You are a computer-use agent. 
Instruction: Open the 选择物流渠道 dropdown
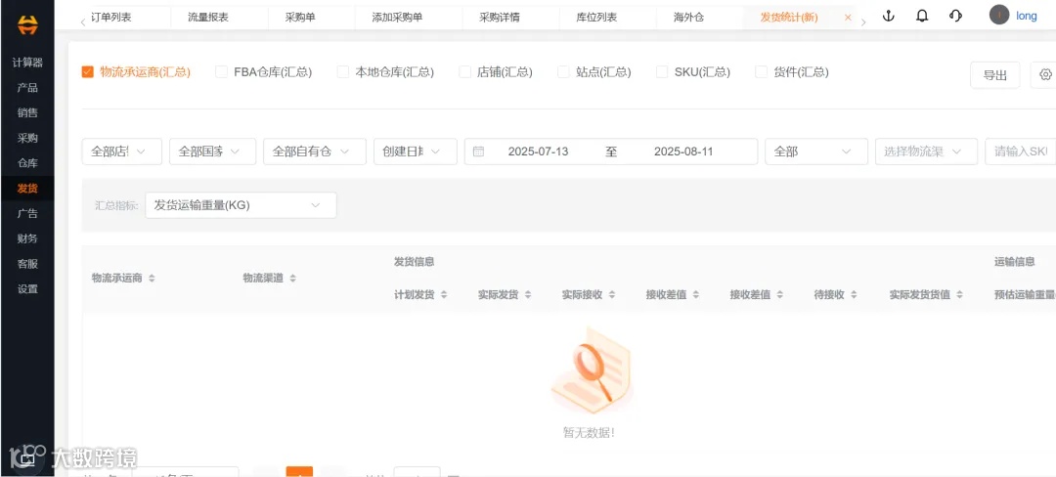coord(926,152)
